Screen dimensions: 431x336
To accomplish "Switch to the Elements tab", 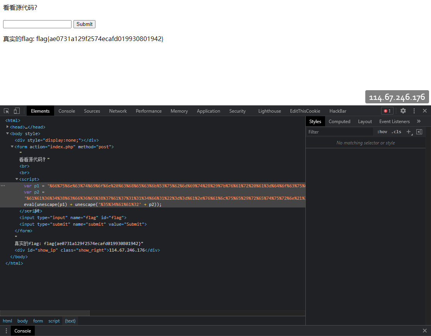I will [41, 111].
